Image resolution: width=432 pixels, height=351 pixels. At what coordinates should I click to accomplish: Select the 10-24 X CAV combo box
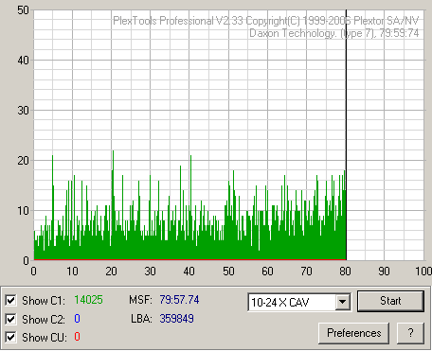click(299, 302)
